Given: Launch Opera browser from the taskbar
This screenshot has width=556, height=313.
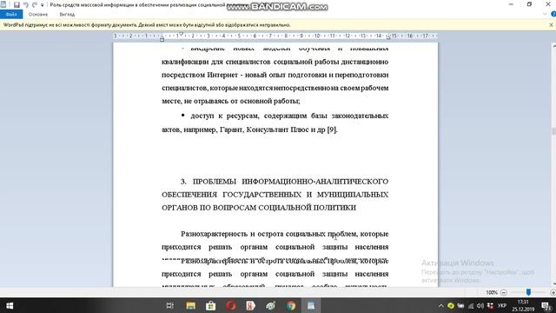Looking at the screenshot, I should [x=231, y=305].
